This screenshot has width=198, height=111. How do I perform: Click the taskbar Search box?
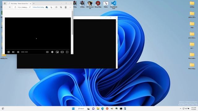tap(81, 109)
